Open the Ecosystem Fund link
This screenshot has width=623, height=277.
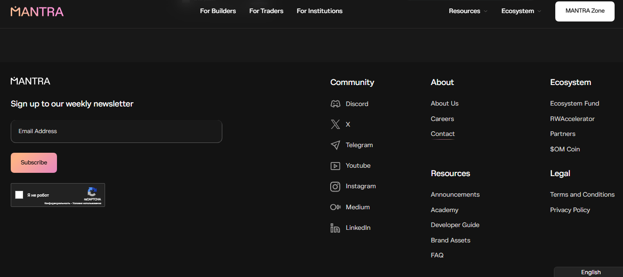(x=574, y=103)
